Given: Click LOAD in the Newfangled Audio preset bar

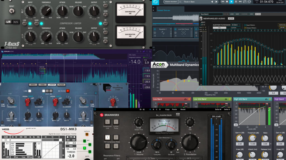Looking at the screenshot, I should point(232,14).
